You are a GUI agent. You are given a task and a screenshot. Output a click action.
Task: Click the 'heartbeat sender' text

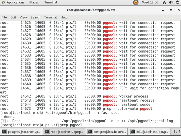pos(136,104)
